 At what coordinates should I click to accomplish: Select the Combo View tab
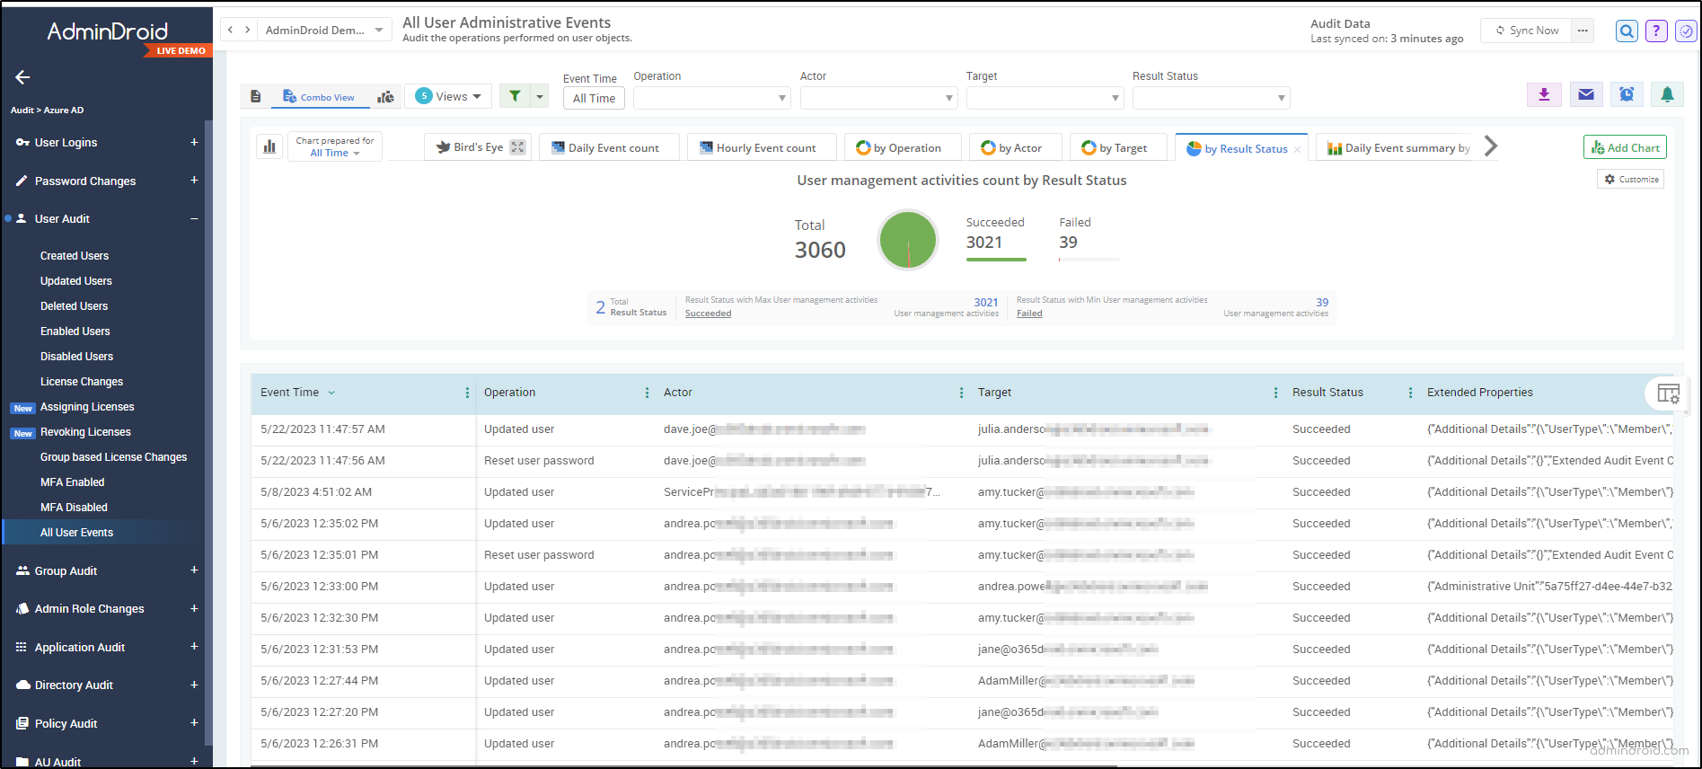(319, 96)
